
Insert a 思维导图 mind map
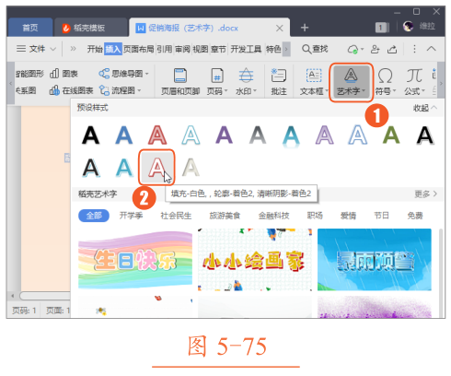coord(123,74)
